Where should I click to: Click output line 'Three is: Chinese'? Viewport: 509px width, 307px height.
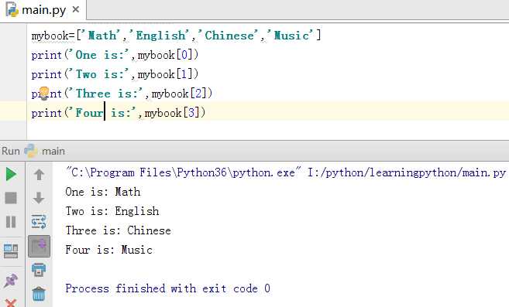(x=119, y=230)
